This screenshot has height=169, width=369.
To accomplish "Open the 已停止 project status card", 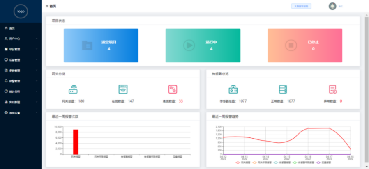I will [x=304, y=45].
